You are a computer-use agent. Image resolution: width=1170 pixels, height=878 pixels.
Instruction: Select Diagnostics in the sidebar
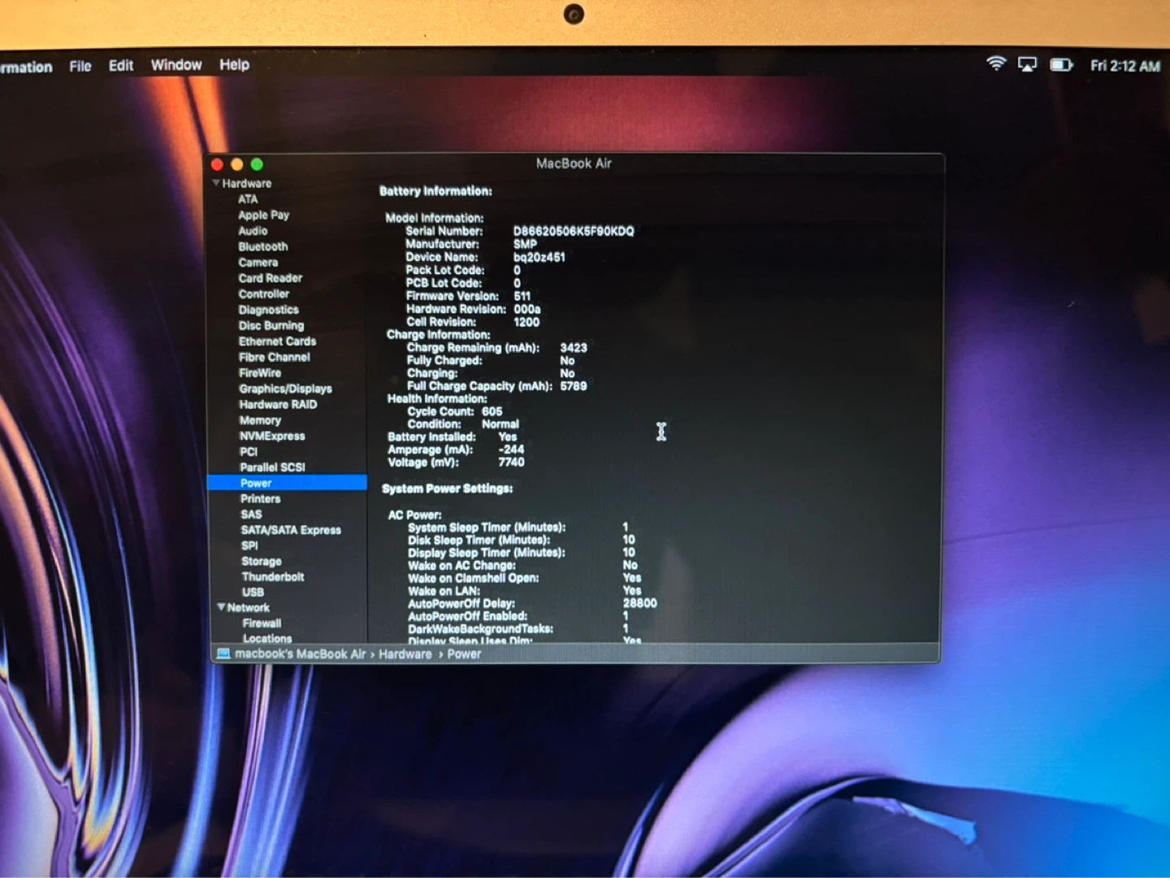click(268, 310)
